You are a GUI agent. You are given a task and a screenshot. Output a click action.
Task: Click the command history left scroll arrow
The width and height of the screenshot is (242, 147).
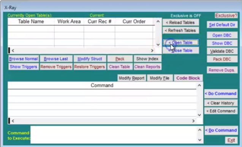pyautogui.click(x=13, y=121)
